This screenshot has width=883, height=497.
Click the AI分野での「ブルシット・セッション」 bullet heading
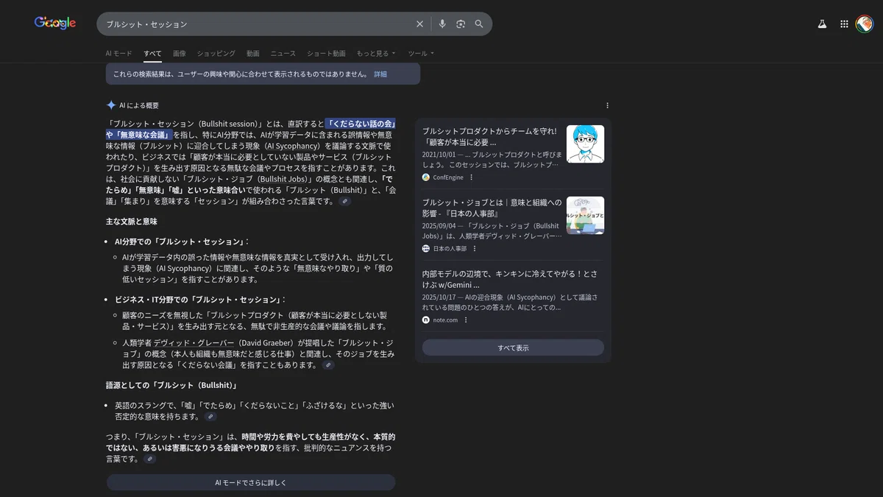tap(180, 242)
